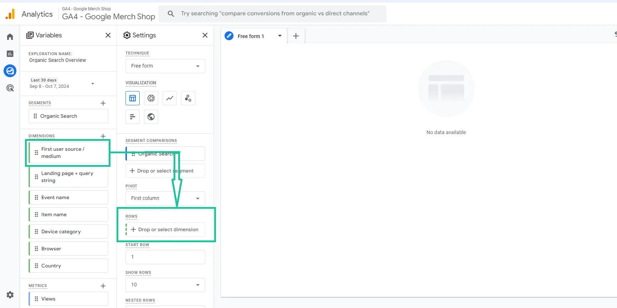Open the Admin gear icon

tap(10, 294)
